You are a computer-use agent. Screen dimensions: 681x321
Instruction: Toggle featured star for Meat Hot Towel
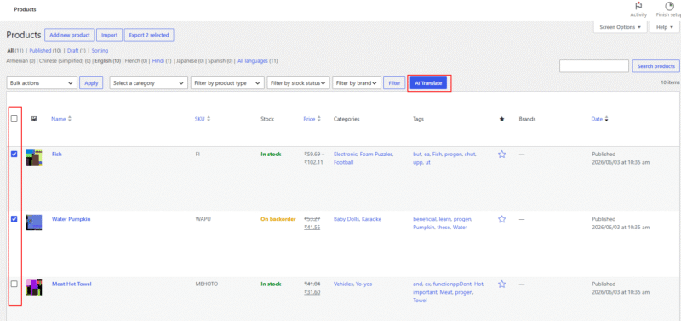[x=501, y=284]
